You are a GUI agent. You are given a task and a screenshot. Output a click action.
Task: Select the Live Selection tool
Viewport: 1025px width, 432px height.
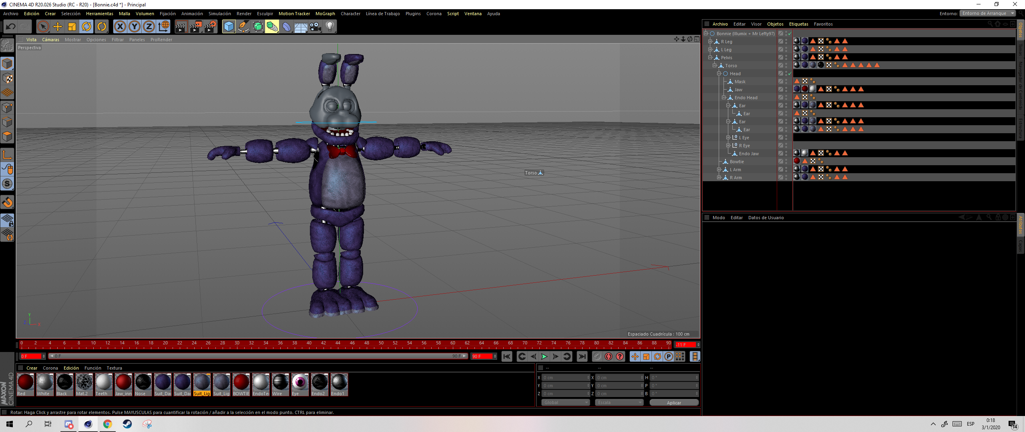pos(43,27)
